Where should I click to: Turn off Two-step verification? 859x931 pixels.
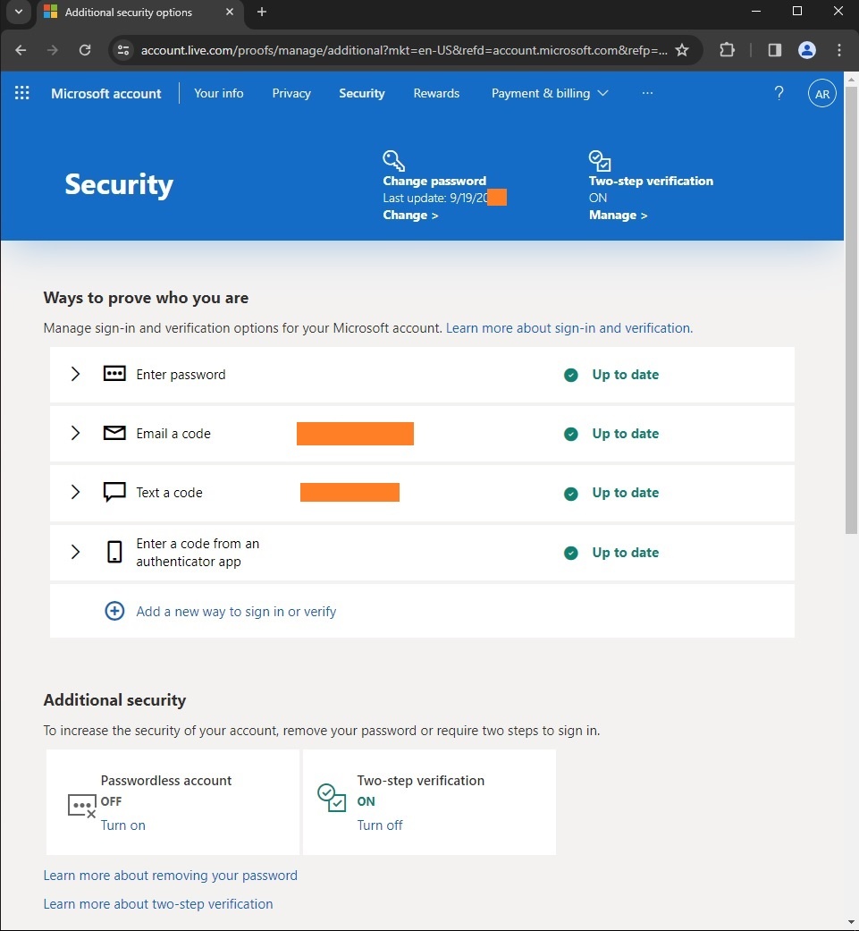pos(380,825)
